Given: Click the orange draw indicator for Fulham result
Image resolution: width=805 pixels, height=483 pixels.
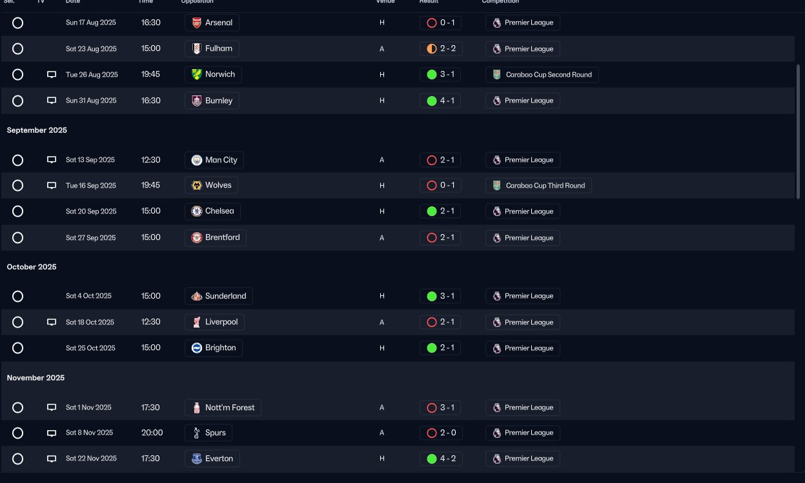Looking at the screenshot, I should [432, 49].
